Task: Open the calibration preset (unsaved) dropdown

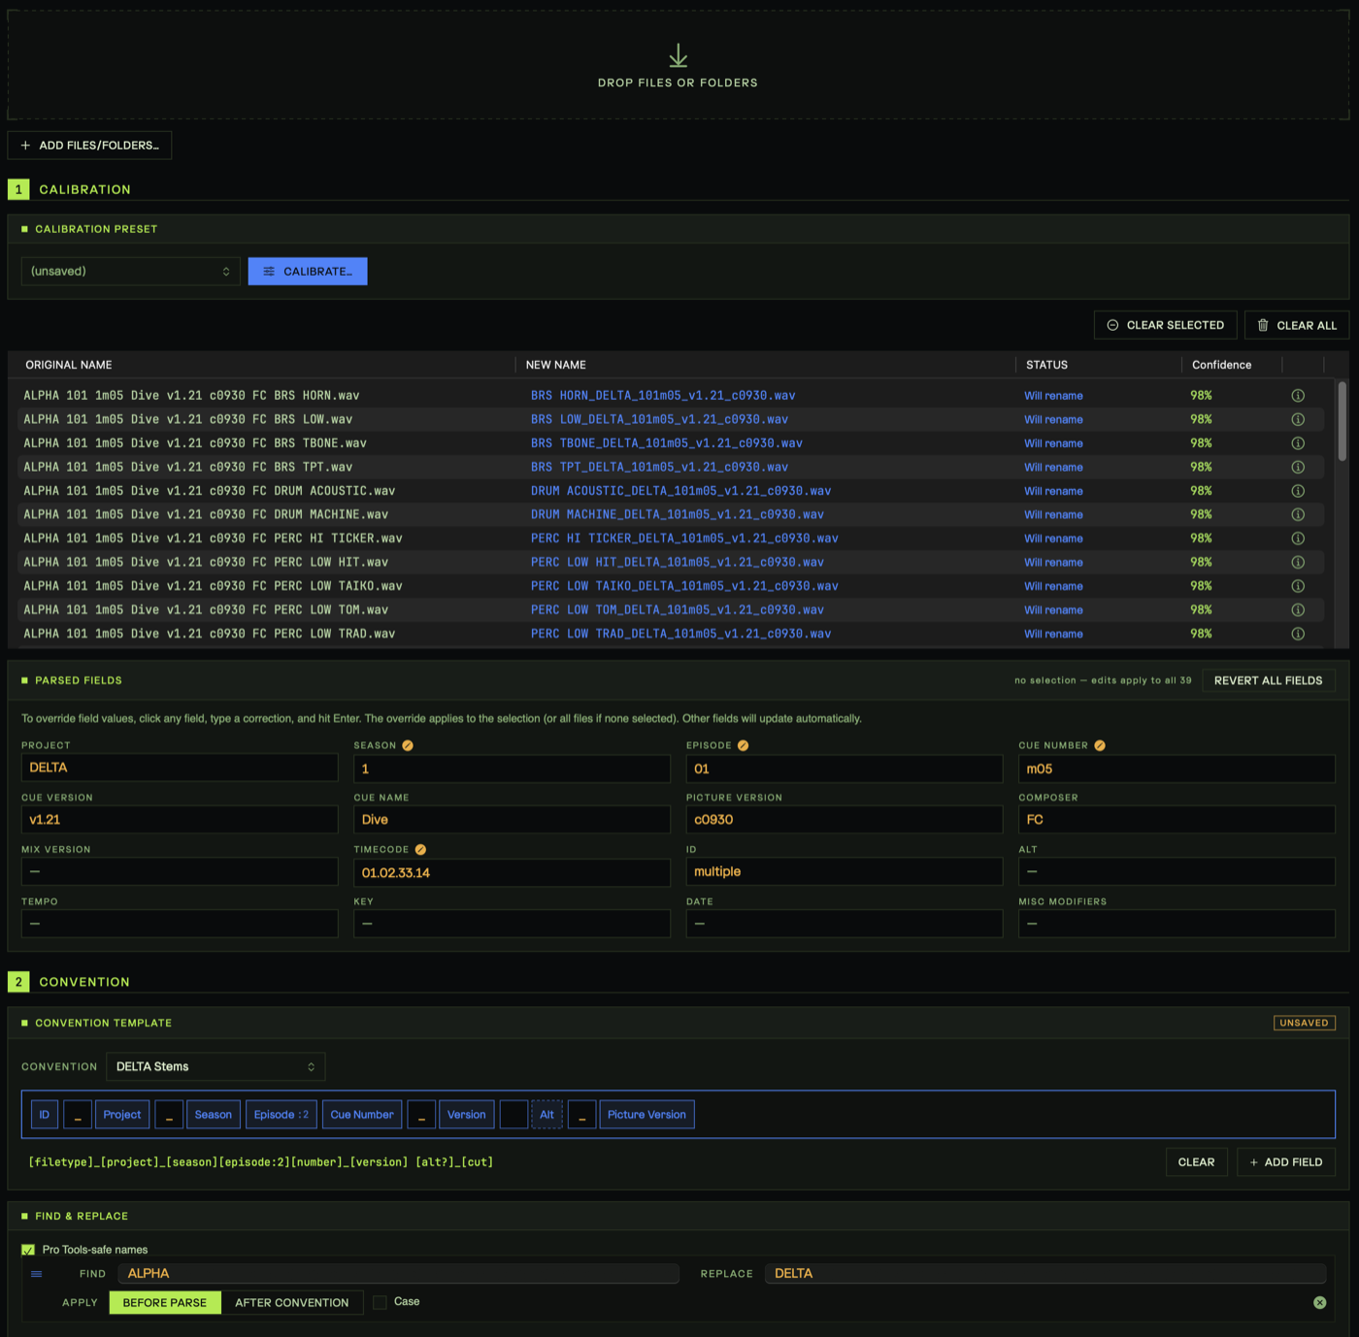Action: tap(131, 272)
